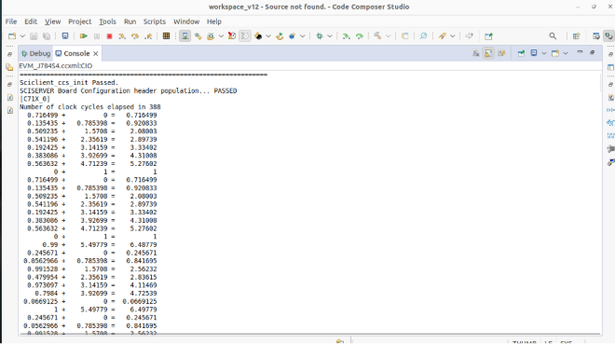This screenshot has width=615, height=344.
Task: Click the open task window icon
Action: click(404, 36)
